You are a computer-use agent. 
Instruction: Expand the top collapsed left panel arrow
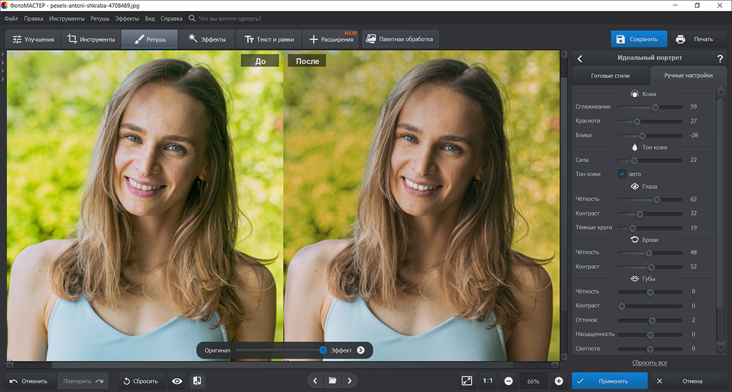(x=2, y=55)
